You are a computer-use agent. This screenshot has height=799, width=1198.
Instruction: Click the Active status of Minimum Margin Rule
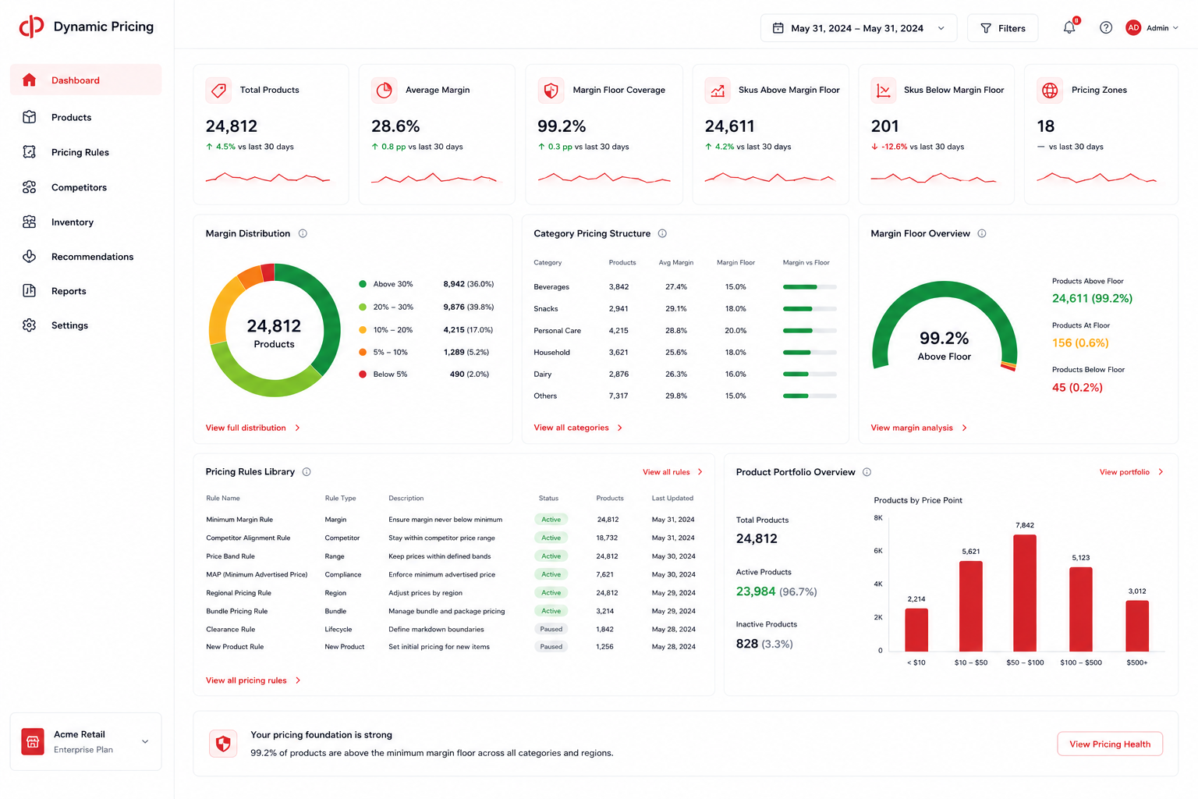(551, 519)
